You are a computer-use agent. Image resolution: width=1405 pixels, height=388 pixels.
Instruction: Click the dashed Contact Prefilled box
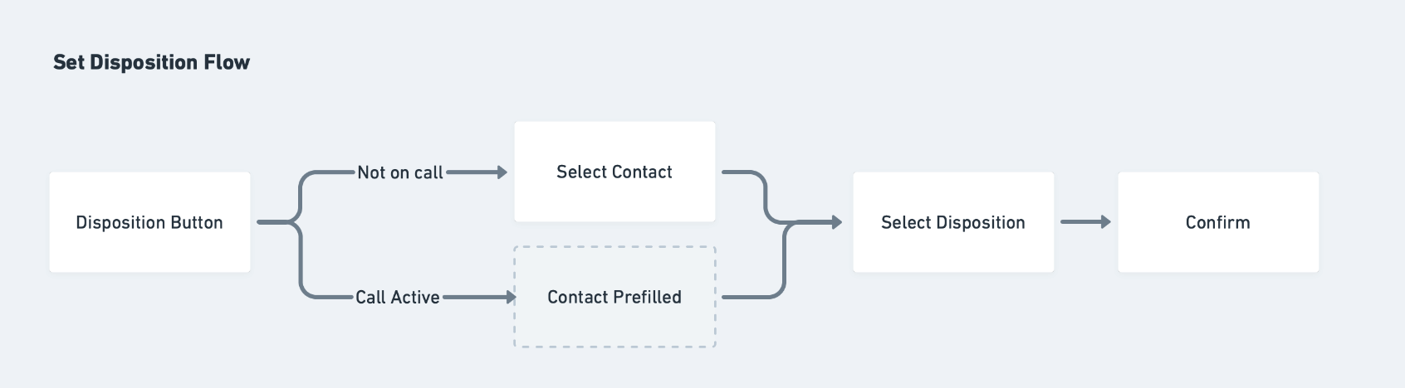[614, 297]
